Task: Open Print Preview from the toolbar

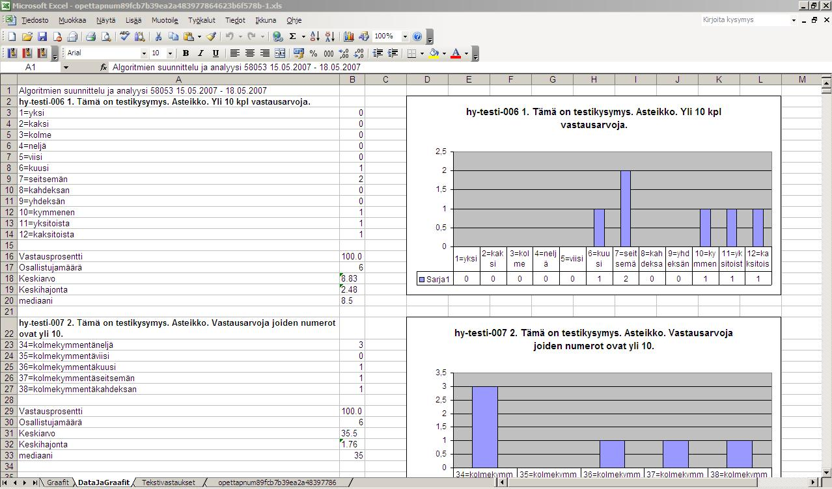Action: pyautogui.click(x=106, y=36)
